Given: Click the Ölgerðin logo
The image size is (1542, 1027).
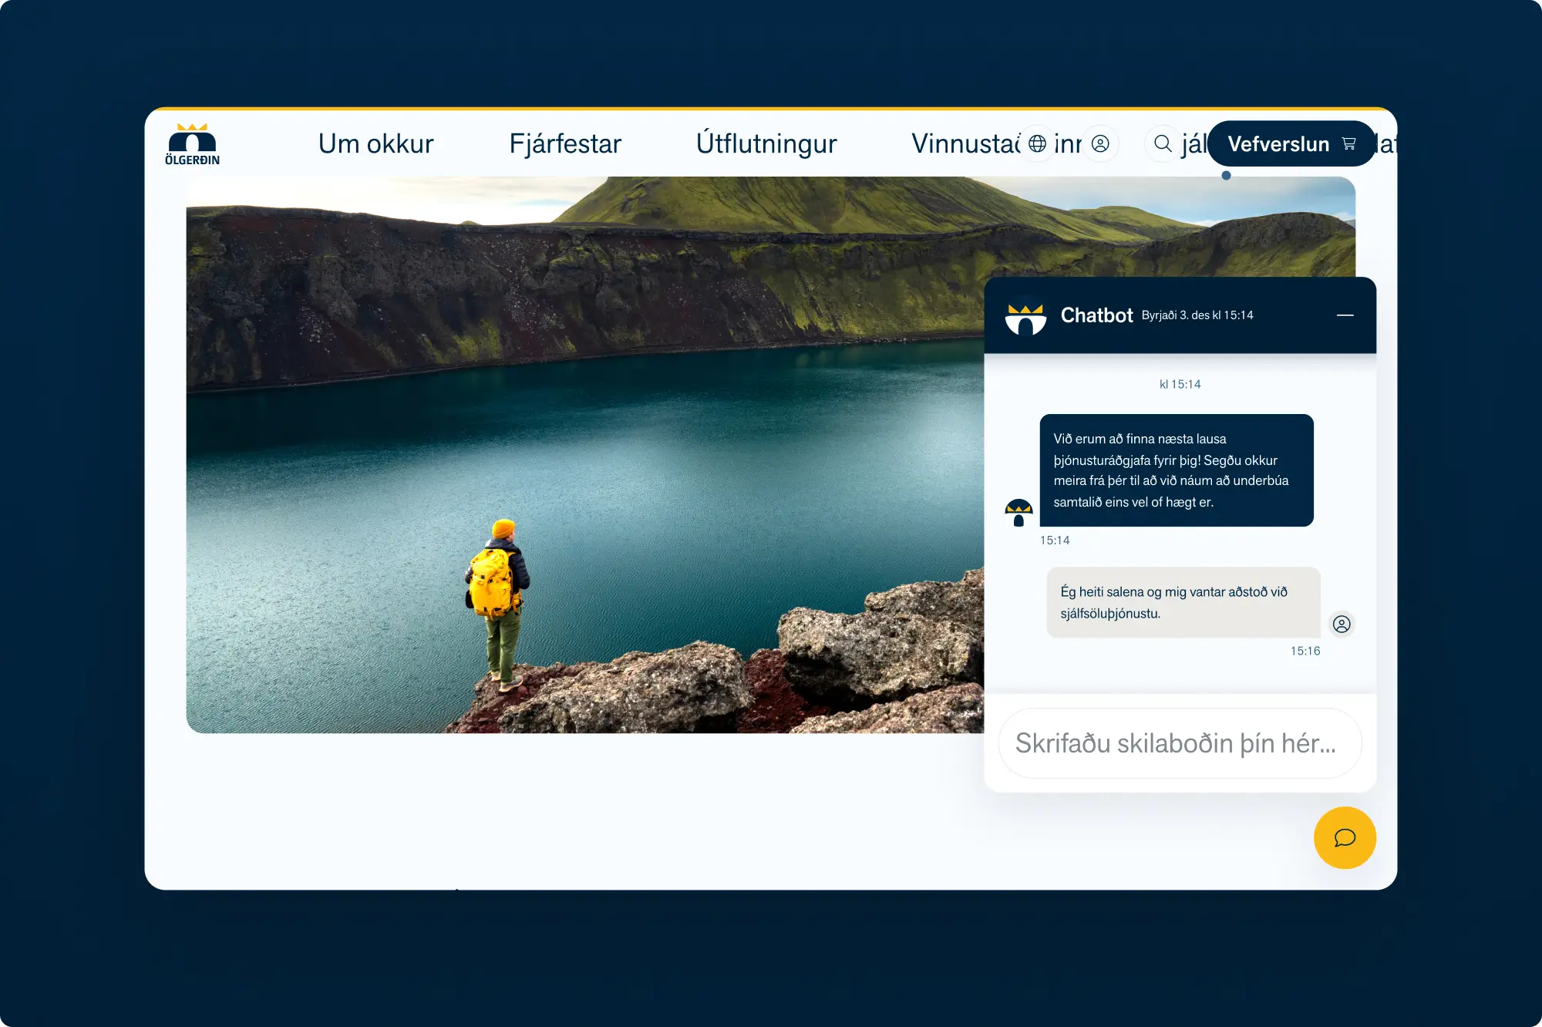Looking at the screenshot, I should 192,144.
